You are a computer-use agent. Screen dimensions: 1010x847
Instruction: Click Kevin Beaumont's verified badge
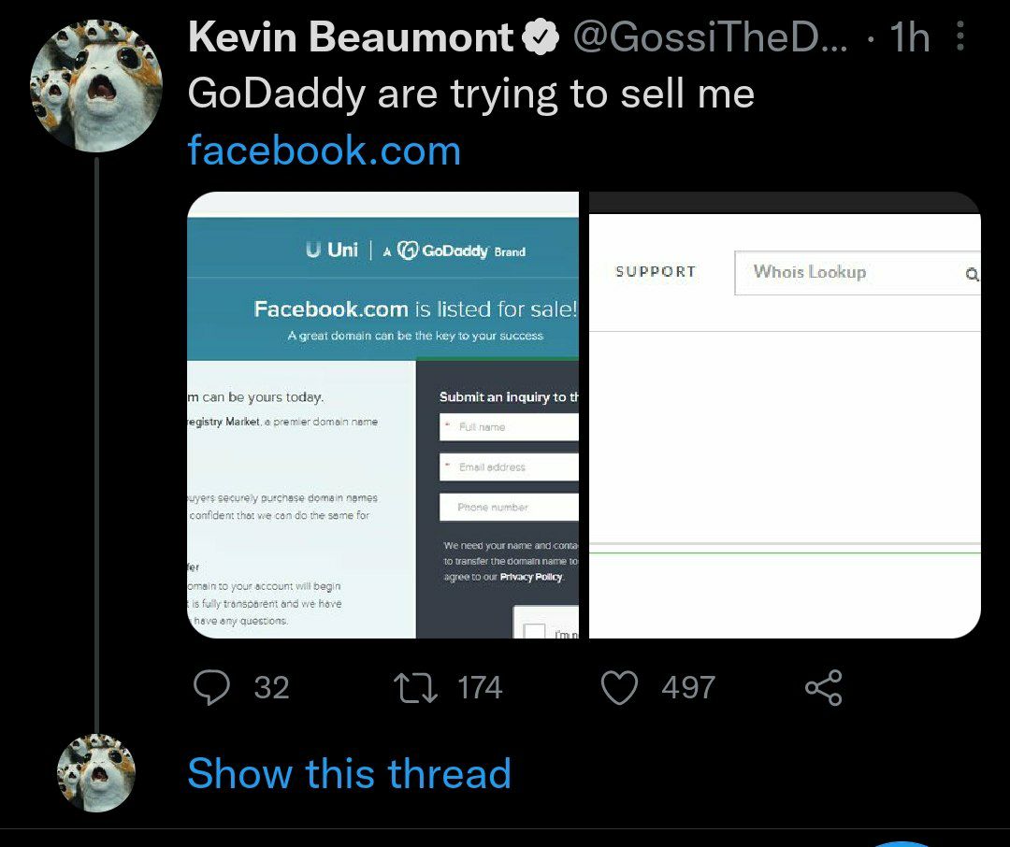[541, 37]
